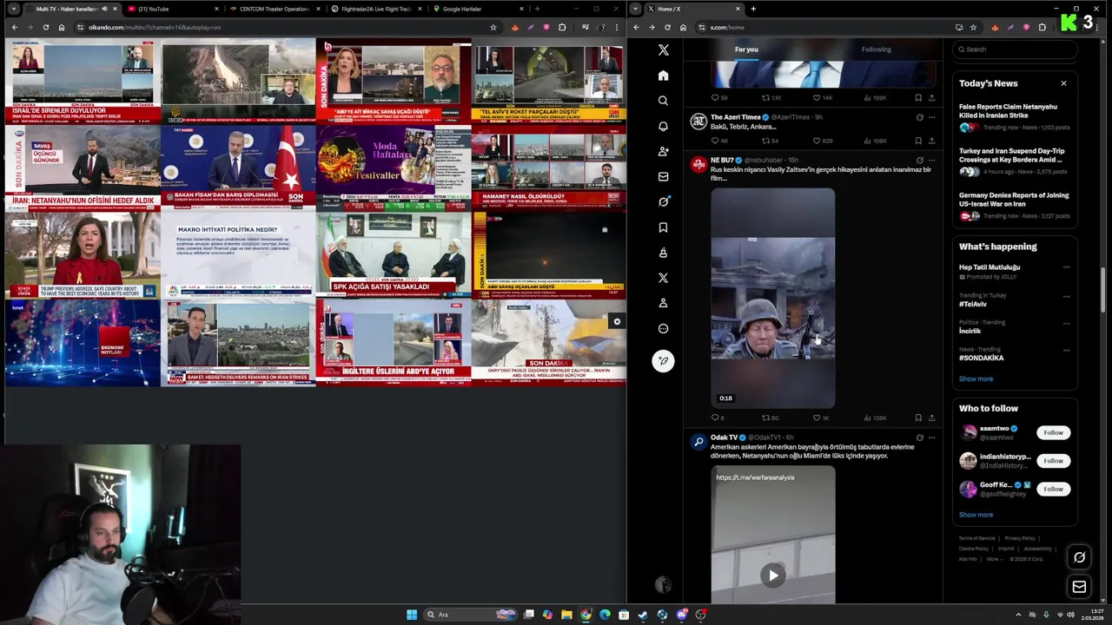Open Grok icon in X sidebar
Screen dimensions: 1112x625
pos(663,201)
